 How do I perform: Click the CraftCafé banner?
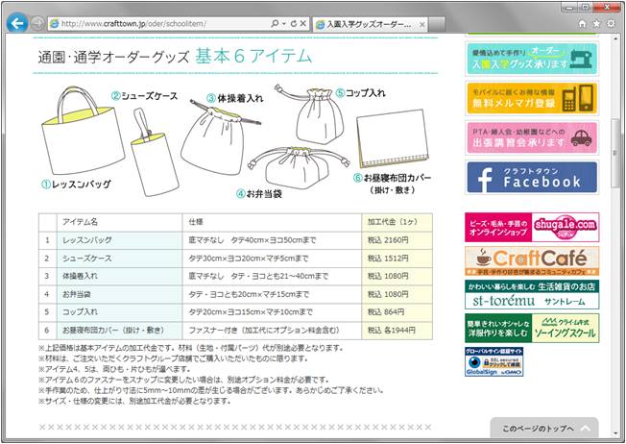coord(532,260)
